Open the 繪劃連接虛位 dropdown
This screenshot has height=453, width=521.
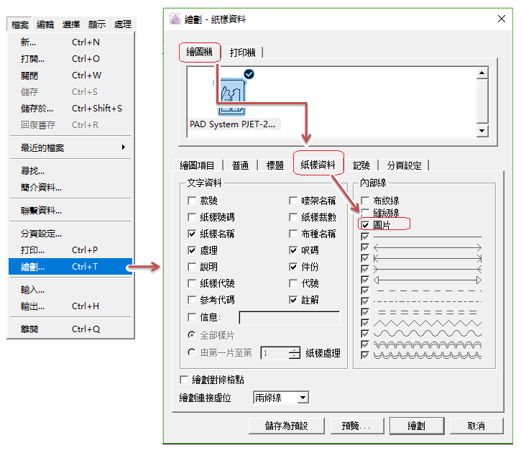pos(303,398)
